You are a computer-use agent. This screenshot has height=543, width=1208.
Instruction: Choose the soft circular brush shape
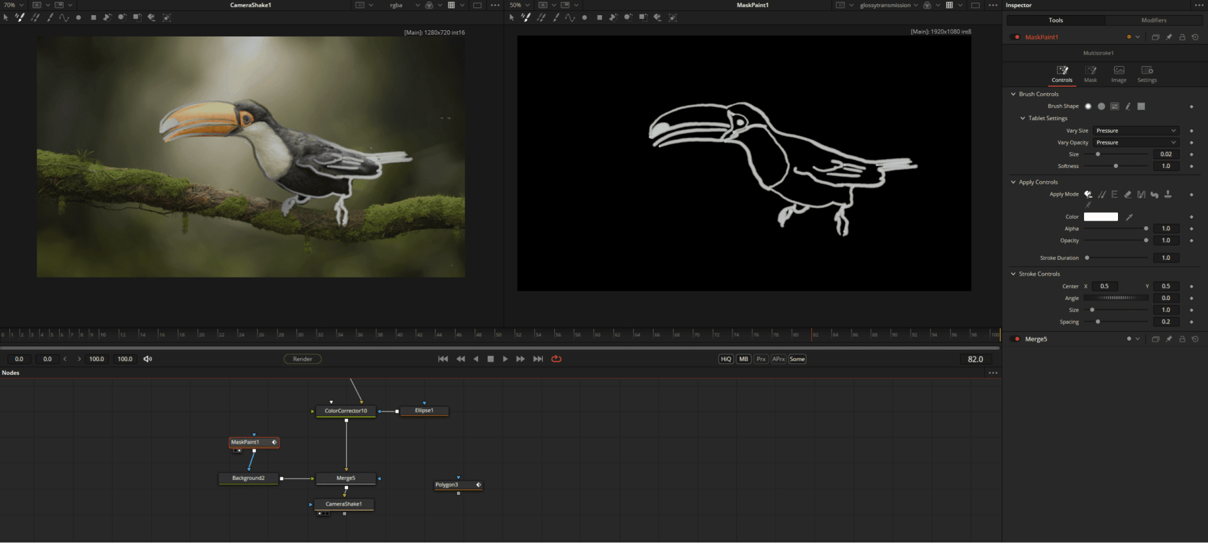tap(1088, 106)
